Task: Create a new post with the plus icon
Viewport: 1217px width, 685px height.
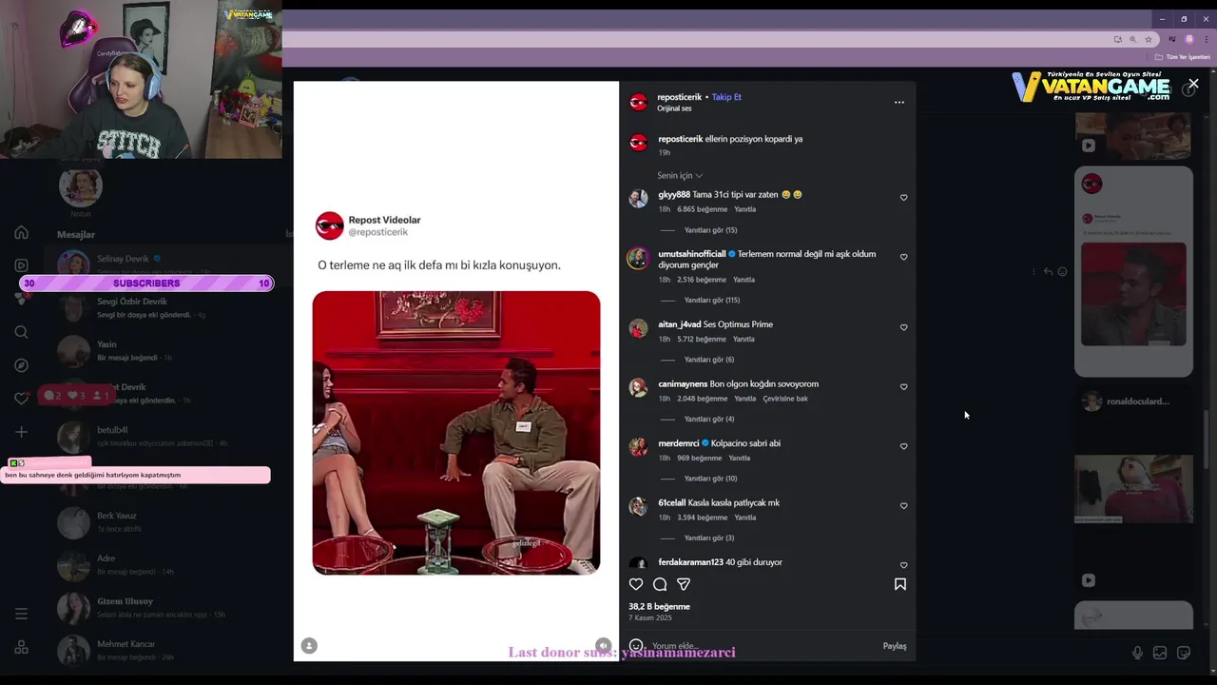Action: pyautogui.click(x=21, y=432)
